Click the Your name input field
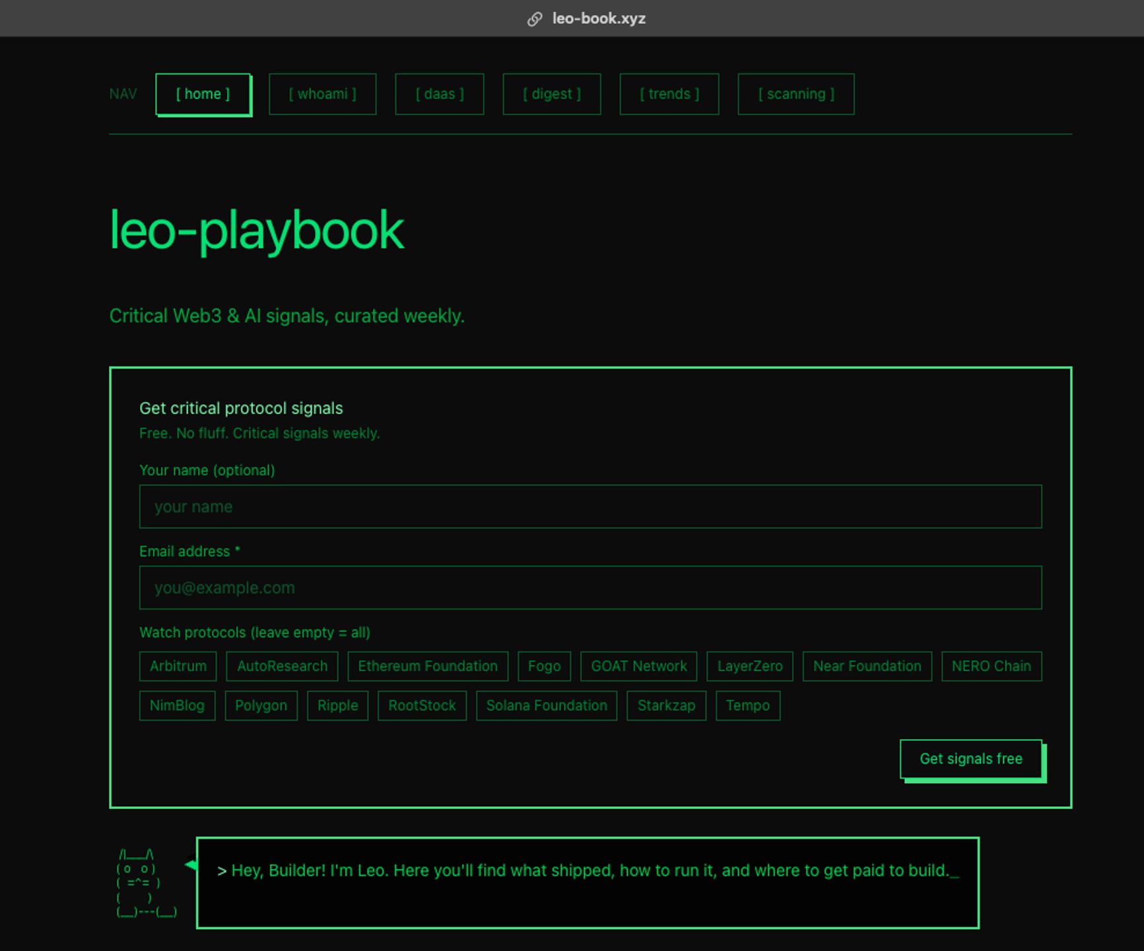This screenshot has width=1144, height=951. [x=591, y=507]
